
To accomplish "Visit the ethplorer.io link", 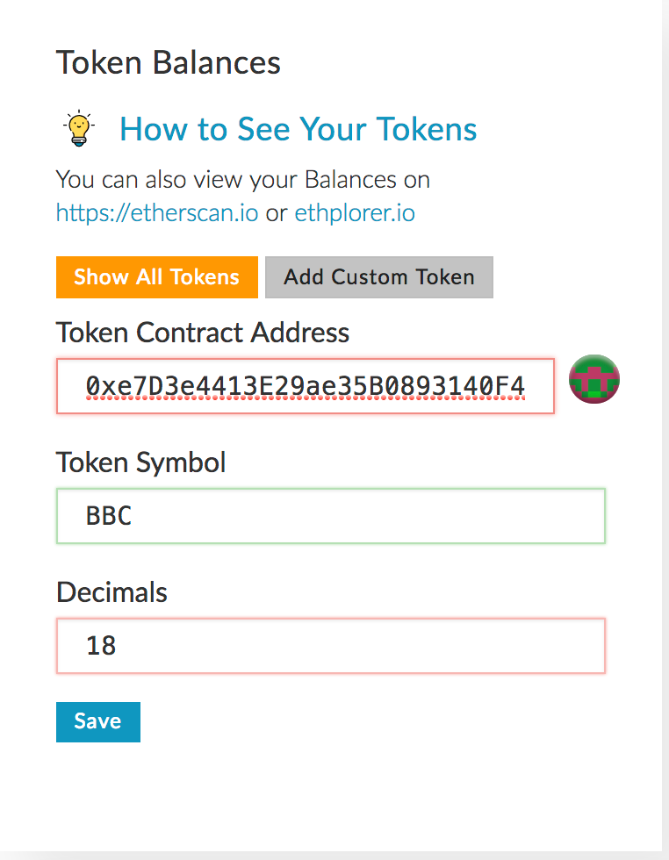I will [x=355, y=212].
